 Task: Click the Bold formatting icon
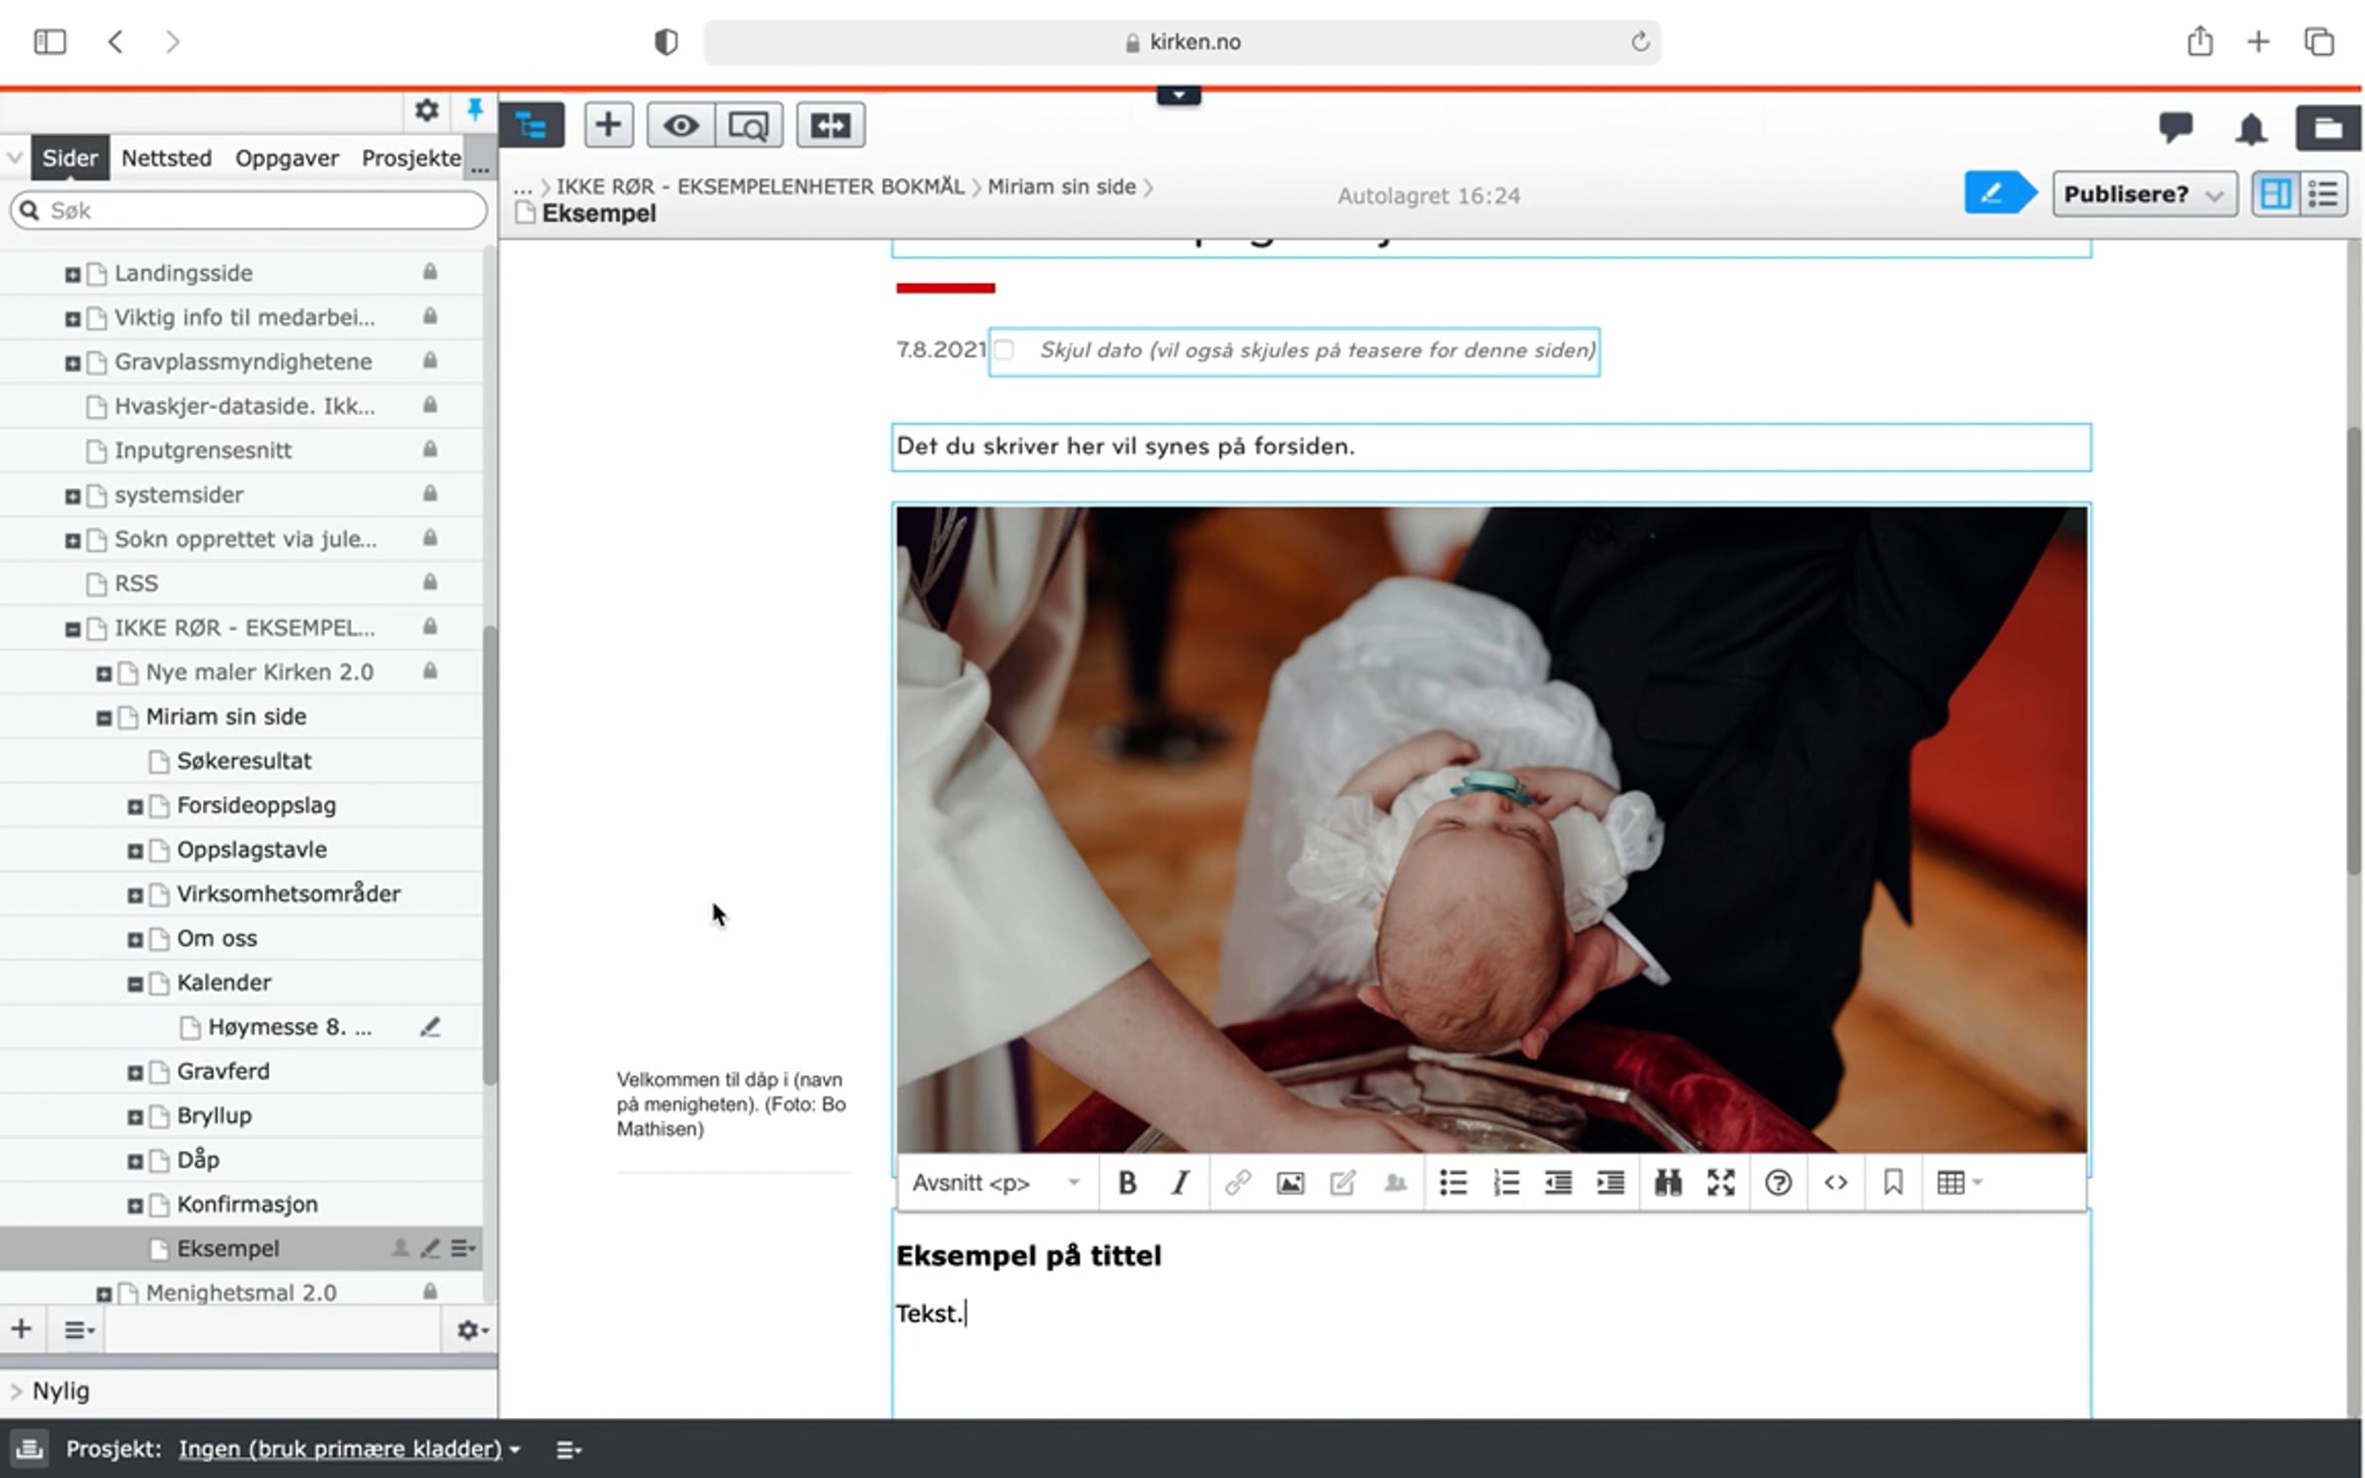pos(1127,1182)
